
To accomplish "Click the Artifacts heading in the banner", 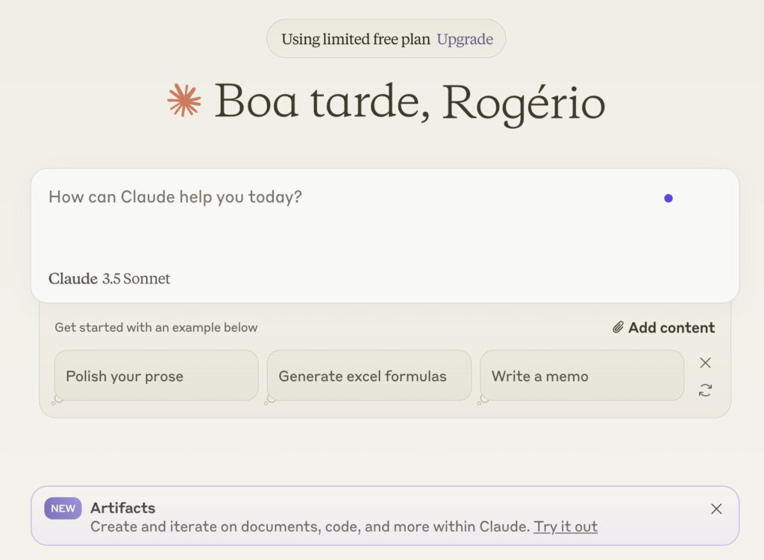I will (123, 508).
